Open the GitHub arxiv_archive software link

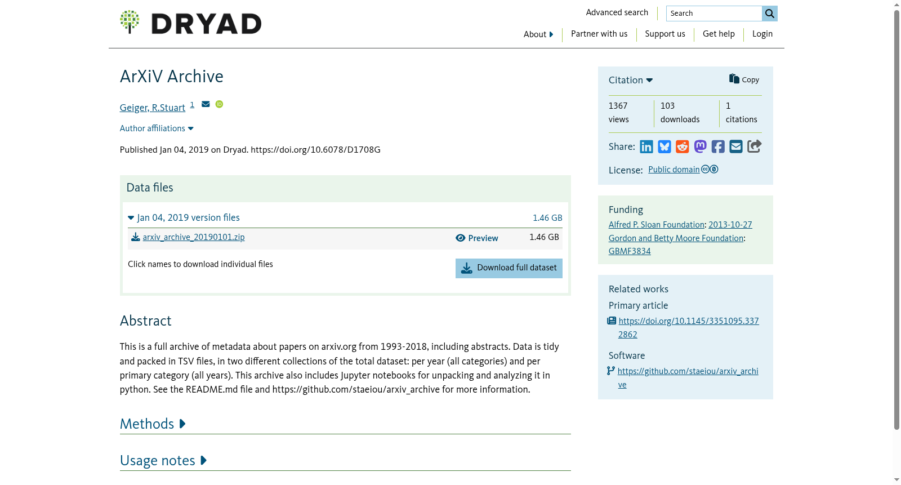688,378
